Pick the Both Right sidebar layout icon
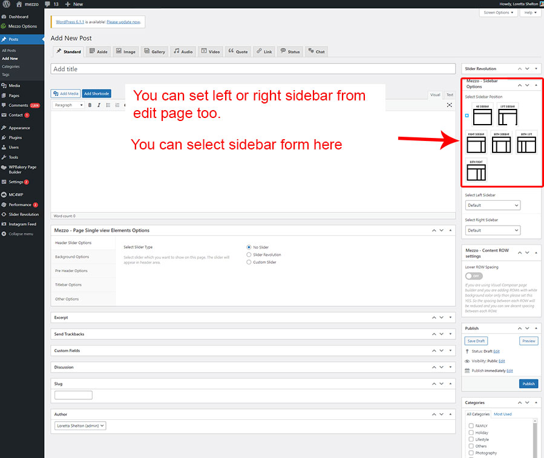The width and height of the screenshot is (544, 458). 477,171
